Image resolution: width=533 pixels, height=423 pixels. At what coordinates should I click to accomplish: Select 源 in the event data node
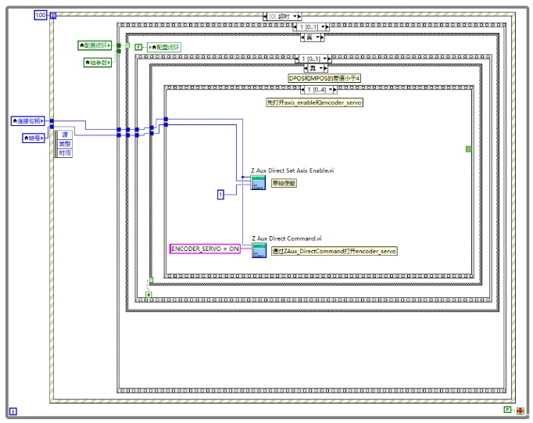pos(65,134)
